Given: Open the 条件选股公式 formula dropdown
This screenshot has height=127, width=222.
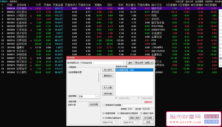Looking at the screenshot, I should [125, 63].
